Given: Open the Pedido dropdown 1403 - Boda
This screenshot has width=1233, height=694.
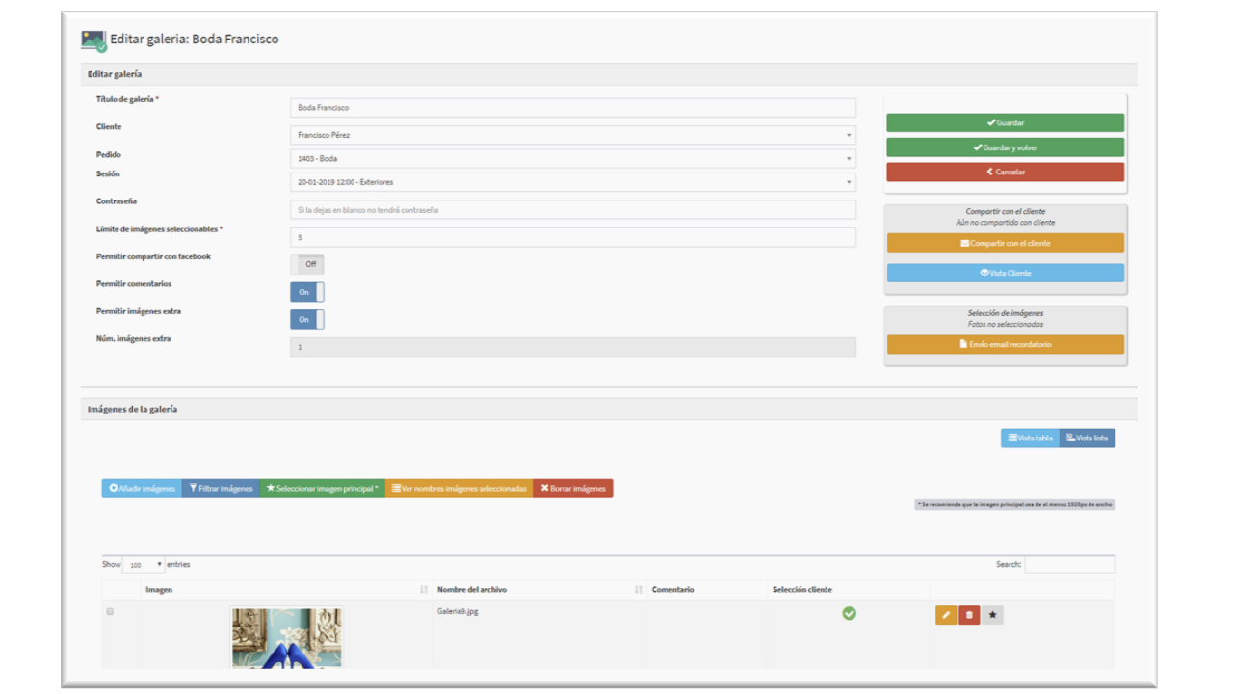Looking at the screenshot, I should 572,158.
